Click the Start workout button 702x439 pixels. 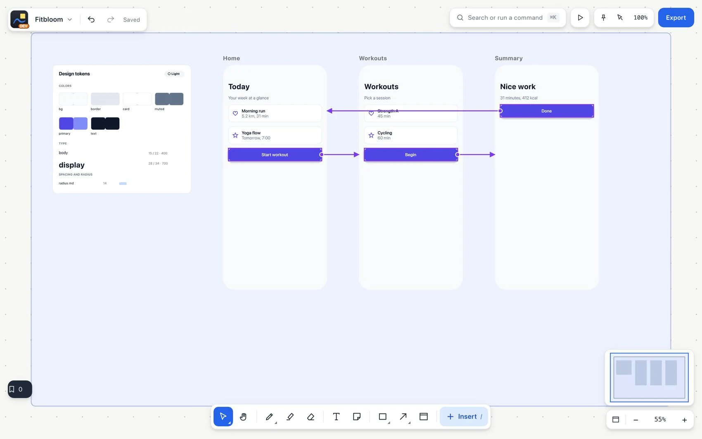[x=275, y=154]
